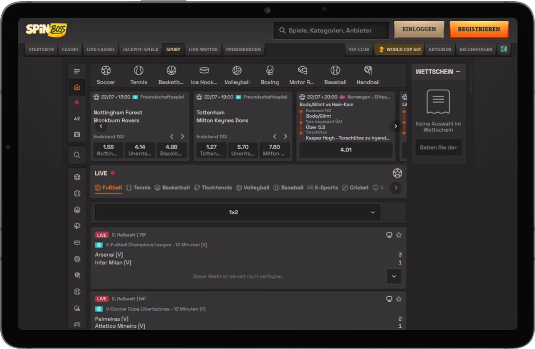
Task: Open the Soccer sport category icon
Action: point(106,70)
